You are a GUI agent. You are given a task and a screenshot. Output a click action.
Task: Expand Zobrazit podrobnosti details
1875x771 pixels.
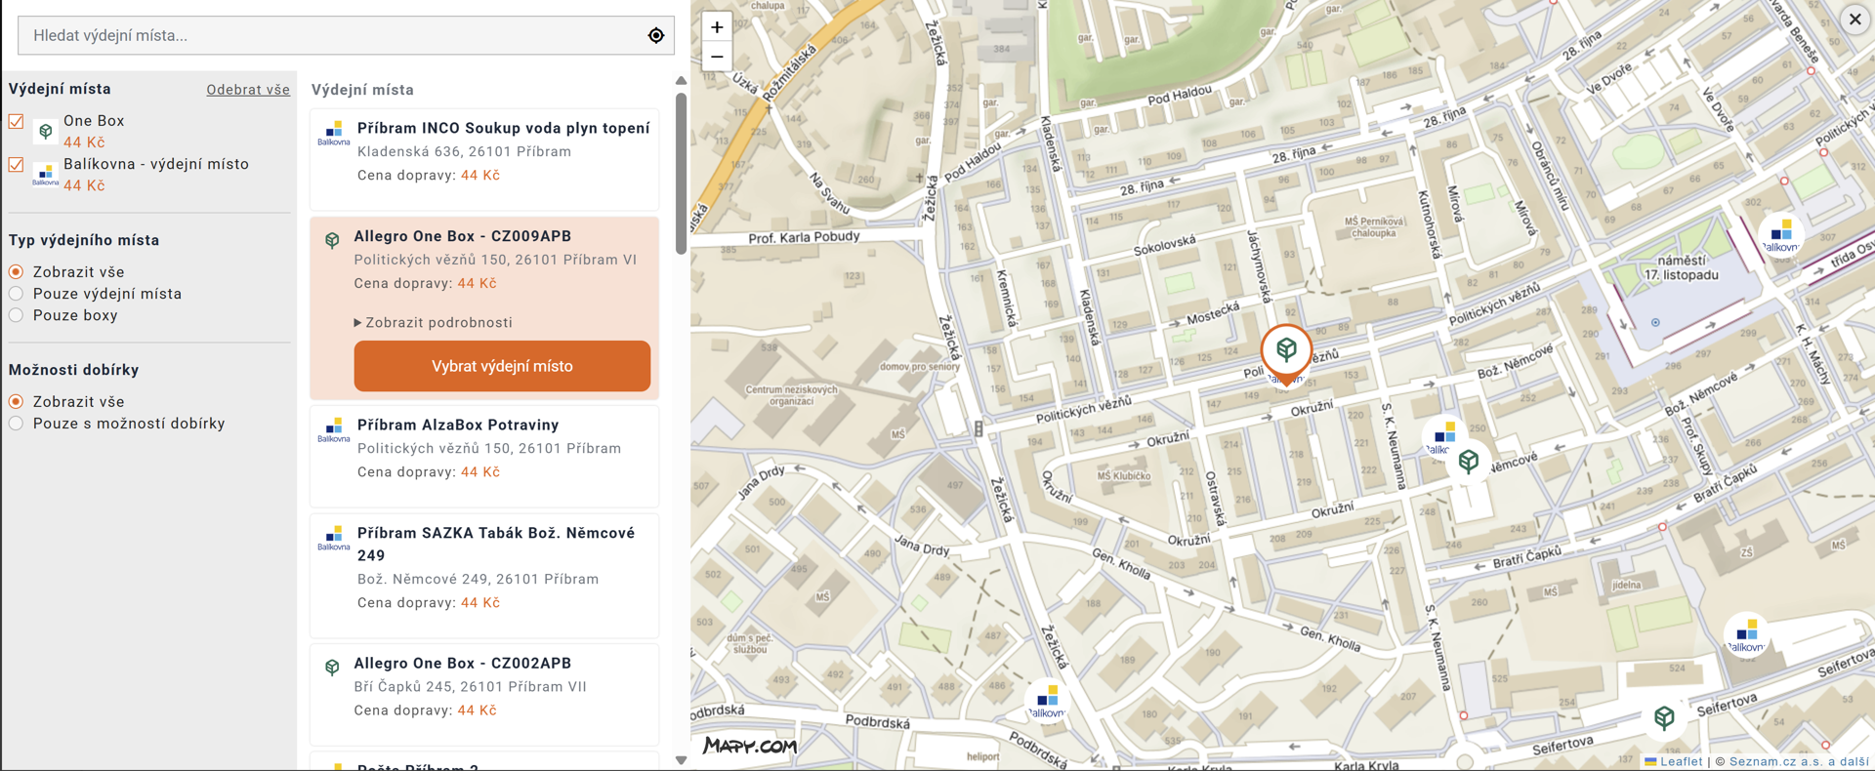pyautogui.click(x=433, y=323)
